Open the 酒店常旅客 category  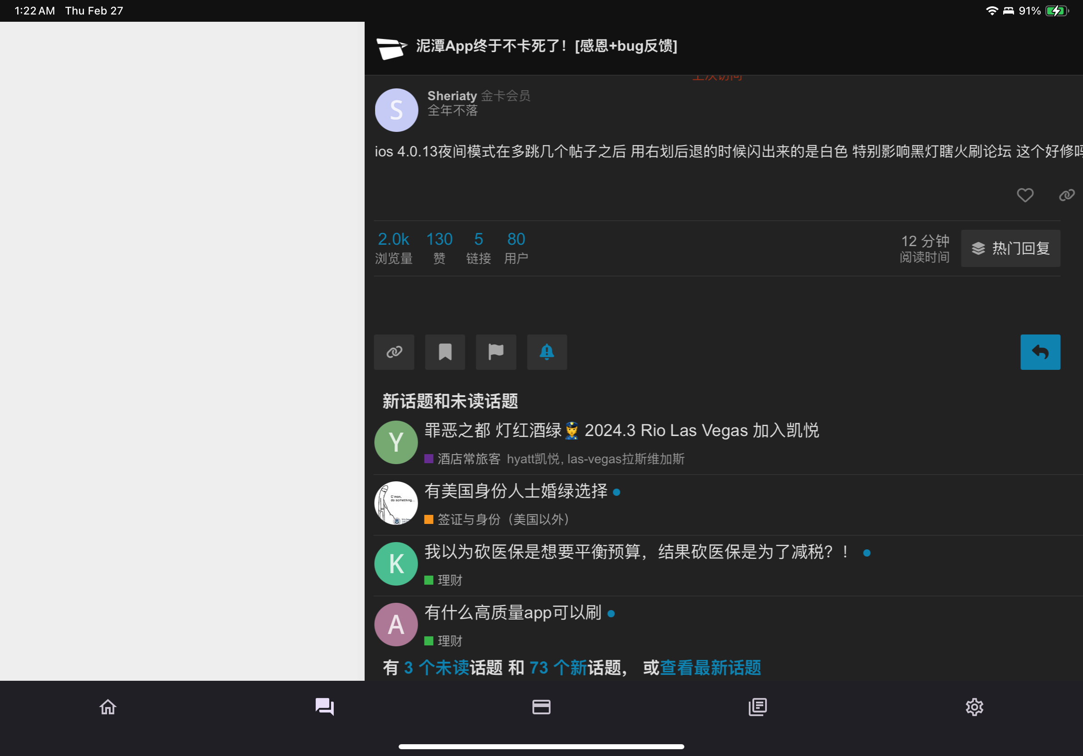[462, 459]
